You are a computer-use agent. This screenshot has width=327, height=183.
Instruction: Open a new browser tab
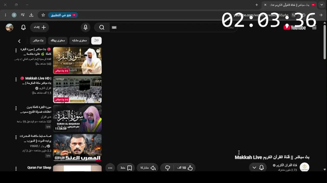coord(257,5)
